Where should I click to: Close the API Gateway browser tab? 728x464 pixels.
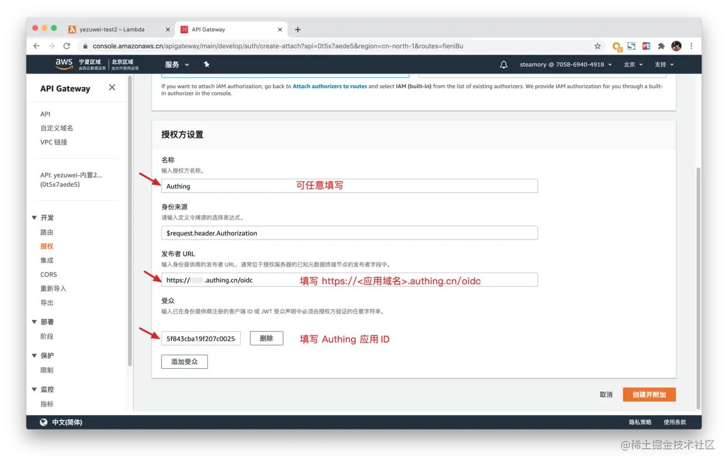[280, 29]
